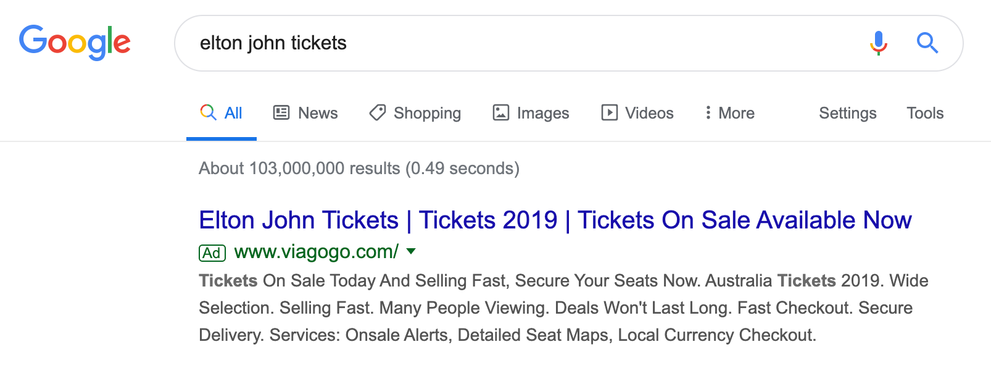Open the Tools filter options

click(x=925, y=113)
